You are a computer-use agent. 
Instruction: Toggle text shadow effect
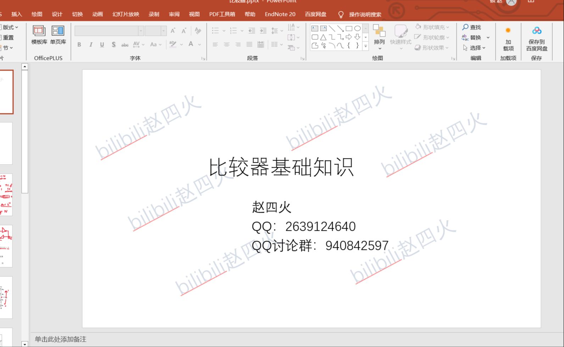pos(113,45)
